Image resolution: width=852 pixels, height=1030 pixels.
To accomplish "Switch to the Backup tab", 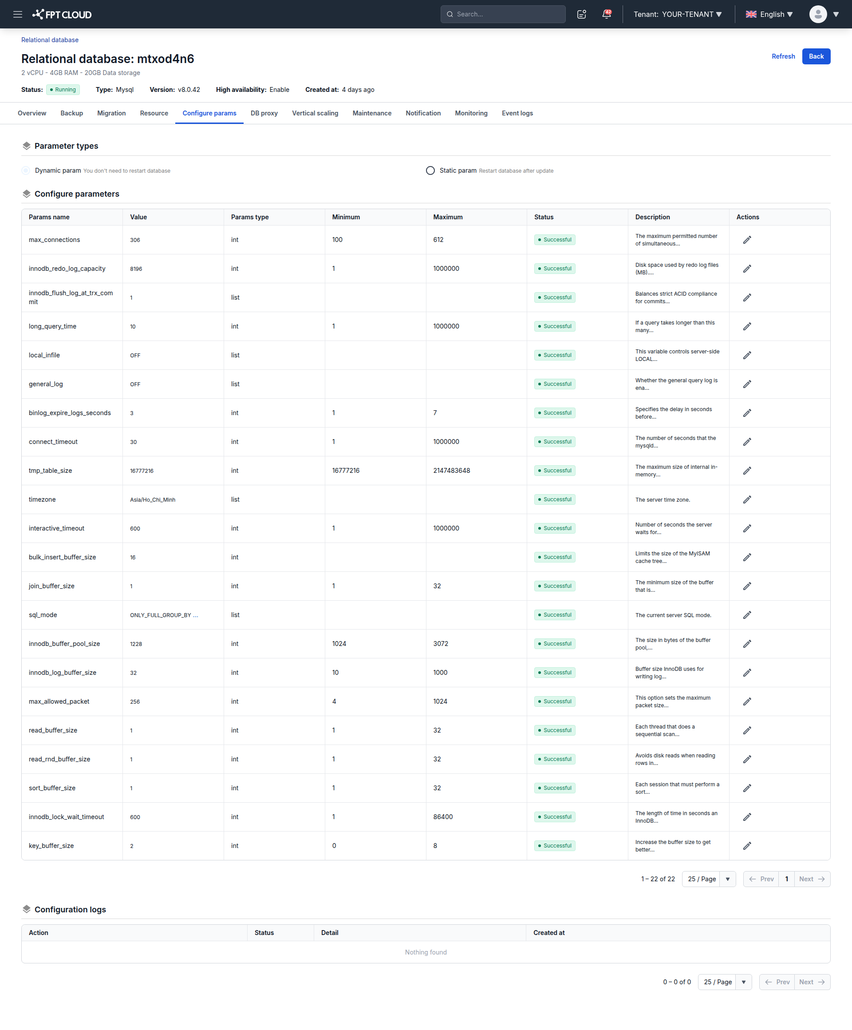I will [71, 113].
